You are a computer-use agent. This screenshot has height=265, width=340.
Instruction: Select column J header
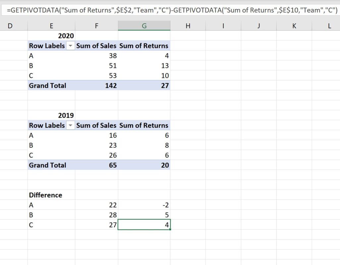pos(259,26)
